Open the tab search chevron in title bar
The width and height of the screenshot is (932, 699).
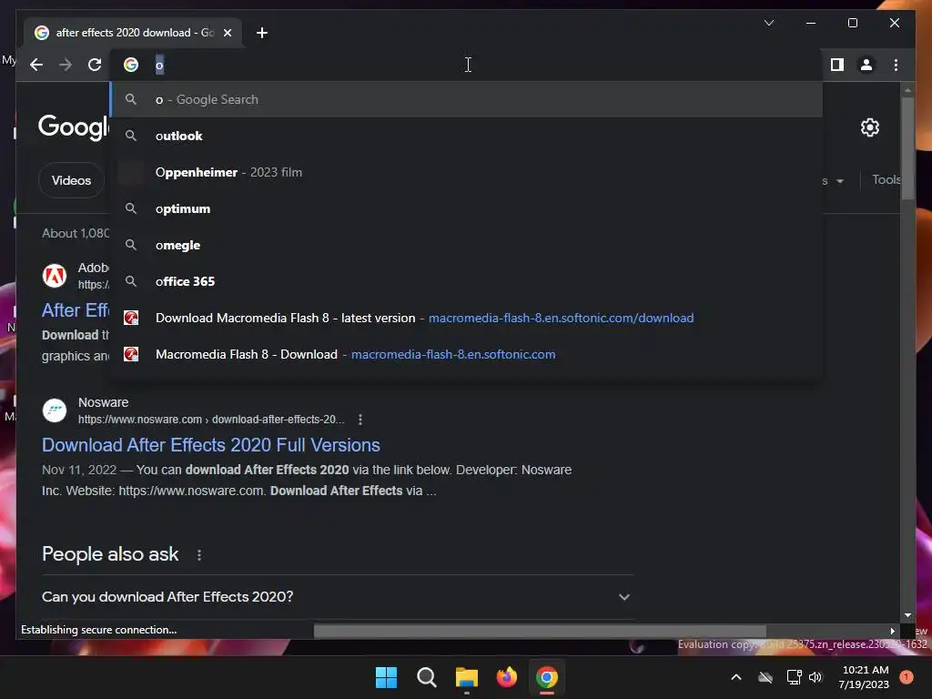[x=768, y=23]
